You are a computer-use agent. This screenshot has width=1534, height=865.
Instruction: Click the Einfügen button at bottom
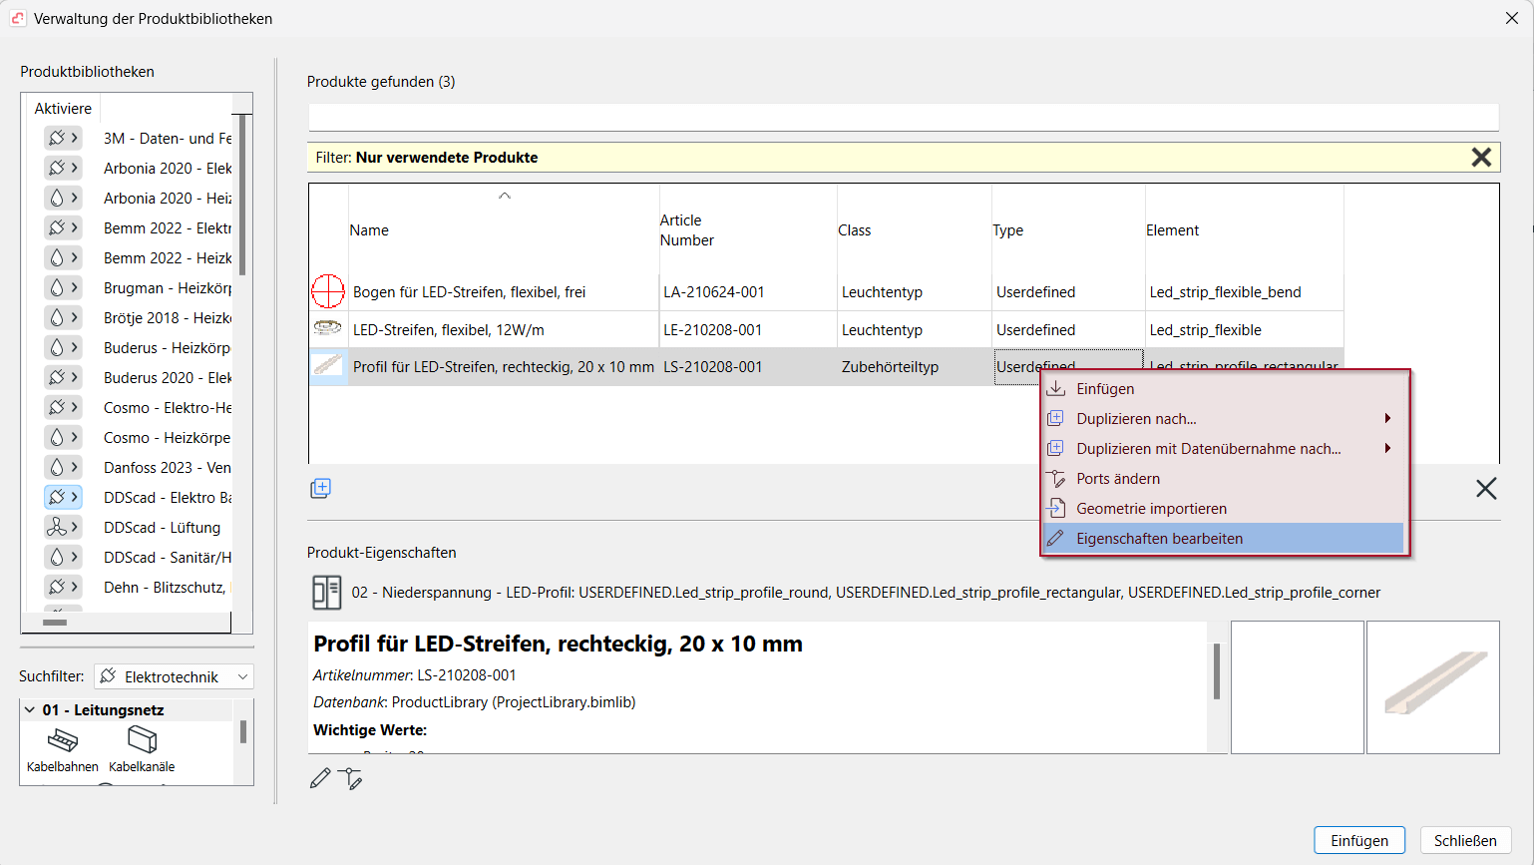point(1358,840)
